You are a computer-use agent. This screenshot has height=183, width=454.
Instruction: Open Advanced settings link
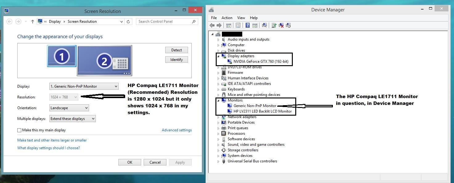tap(177, 130)
